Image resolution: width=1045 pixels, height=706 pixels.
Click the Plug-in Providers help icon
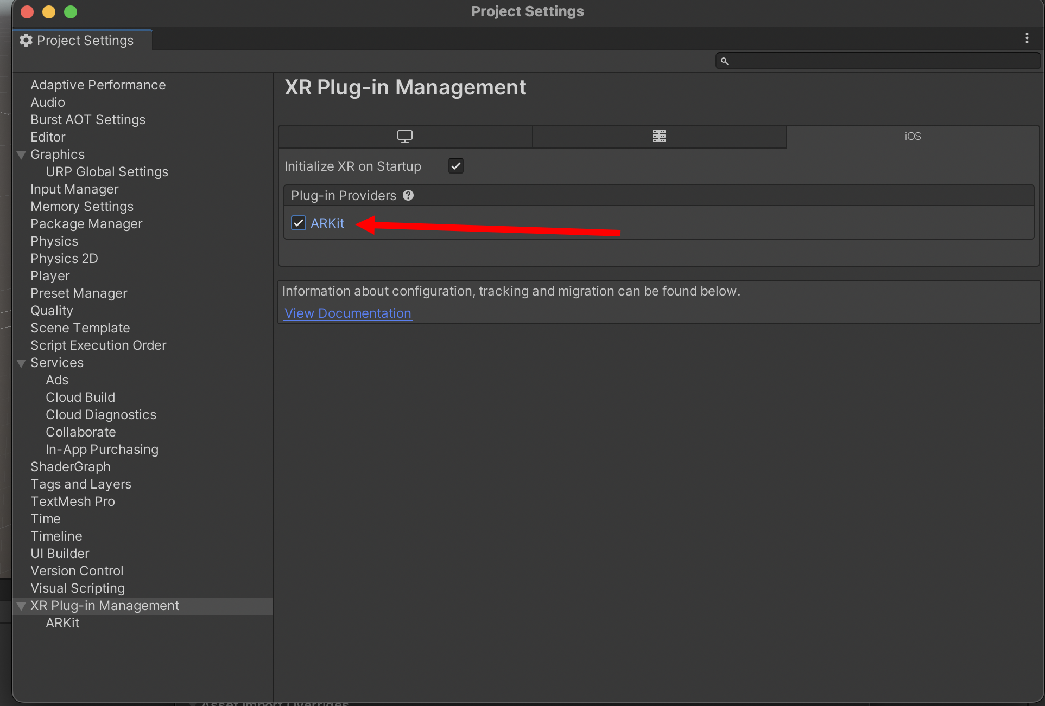tap(408, 196)
